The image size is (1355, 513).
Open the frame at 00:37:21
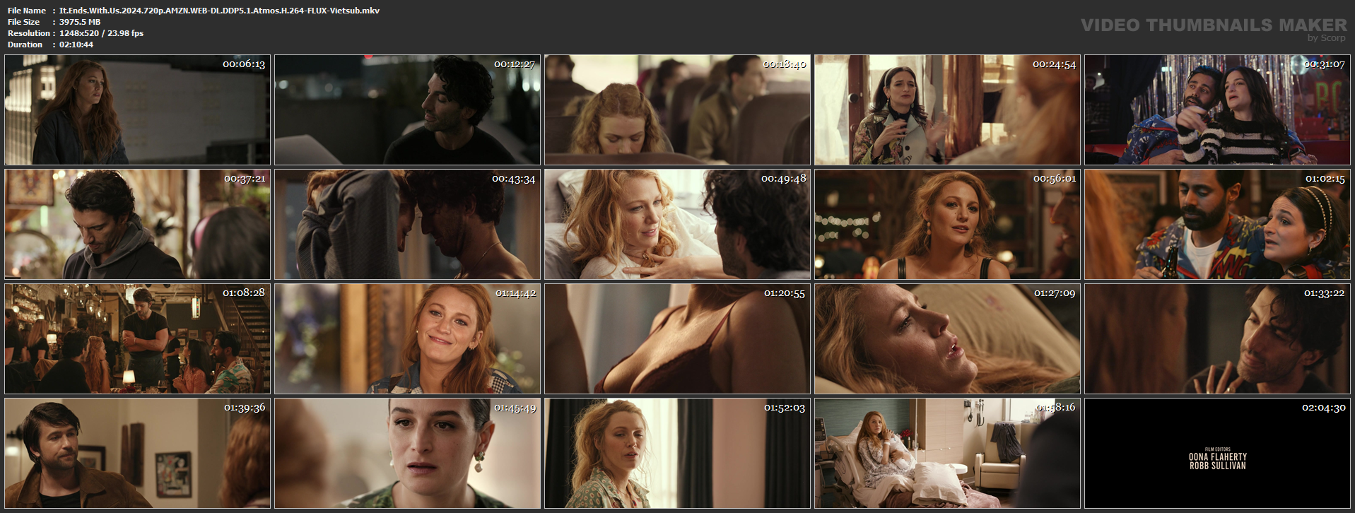coord(137,224)
